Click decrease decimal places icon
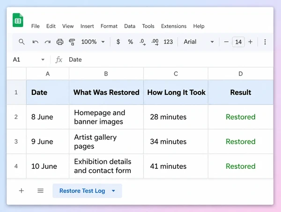 (143, 42)
